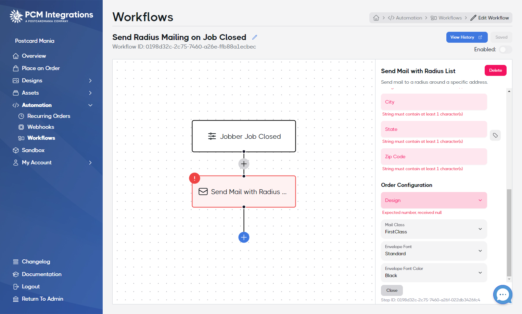Click the Recurring Orders clock icon

click(21, 116)
